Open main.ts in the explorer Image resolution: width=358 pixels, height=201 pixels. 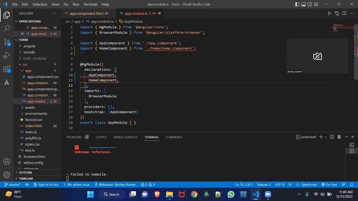(x=31, y=132)
